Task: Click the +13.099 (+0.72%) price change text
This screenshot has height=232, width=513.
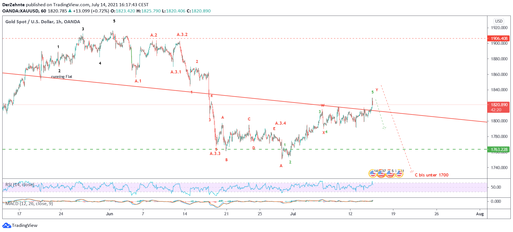Action: click(91, 11)
